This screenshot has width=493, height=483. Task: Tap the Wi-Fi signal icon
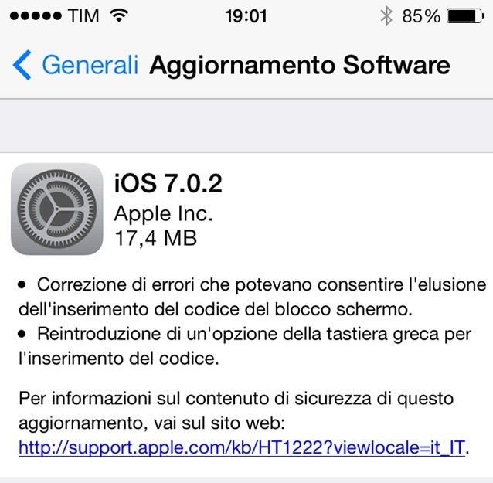(119, 15)
